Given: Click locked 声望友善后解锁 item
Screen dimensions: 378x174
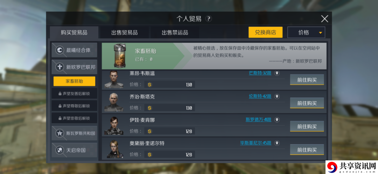Looking at the screenshot, I should [x=74, y=93].
